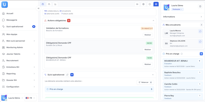Click stephane@upikajob.com email text
This screenshot has width=205, height=102.
(178, 46)
